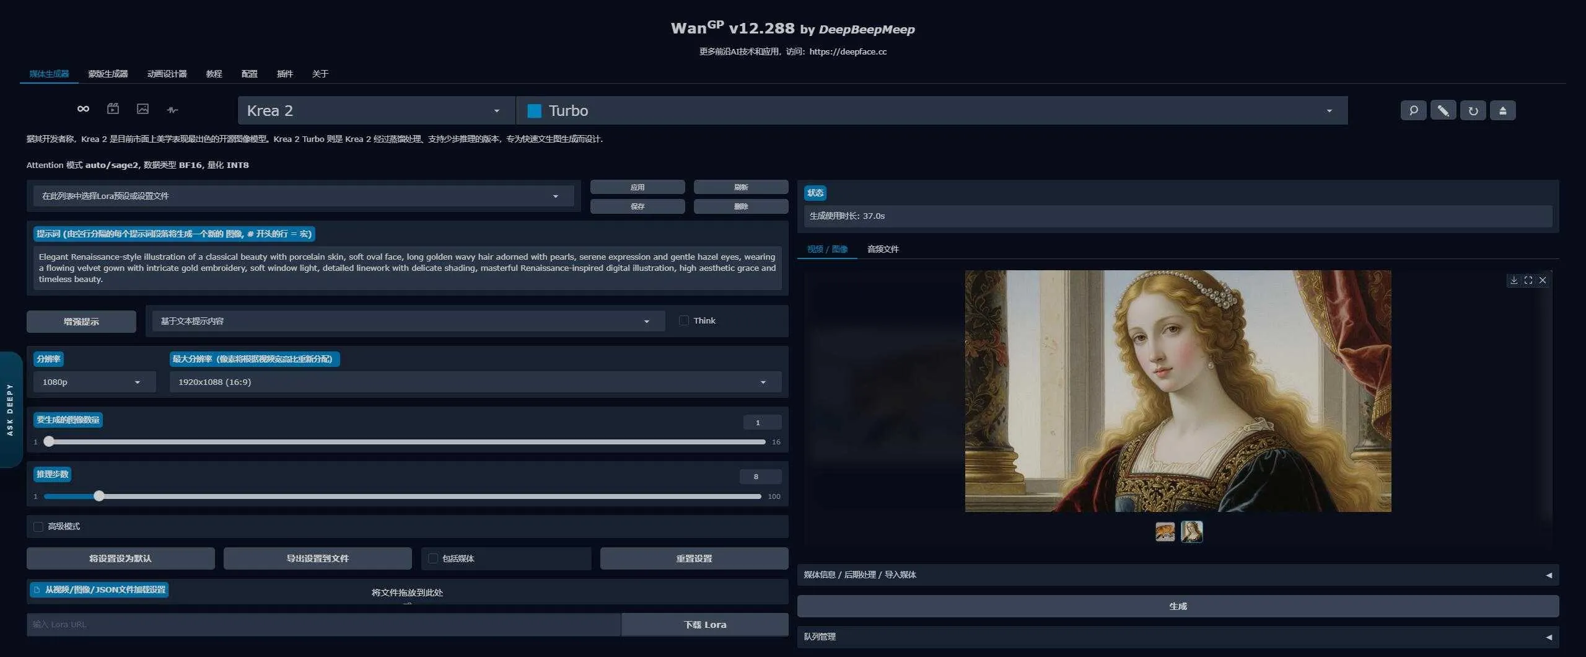Click the 导出设置到文件 button
1586x657 pixels.
[x=317, y=558]
